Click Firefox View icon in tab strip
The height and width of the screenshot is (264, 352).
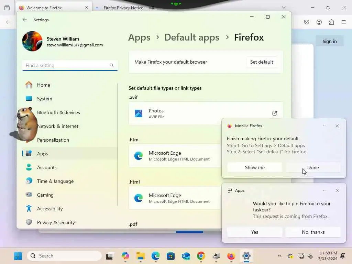point(7,8)
